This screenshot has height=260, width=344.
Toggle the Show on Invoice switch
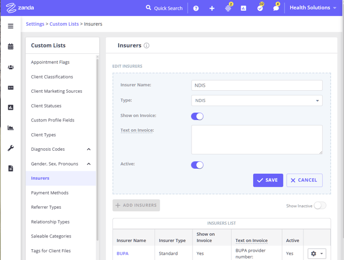[x=197, y=116]
